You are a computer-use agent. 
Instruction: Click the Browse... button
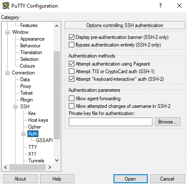(168, 122)
